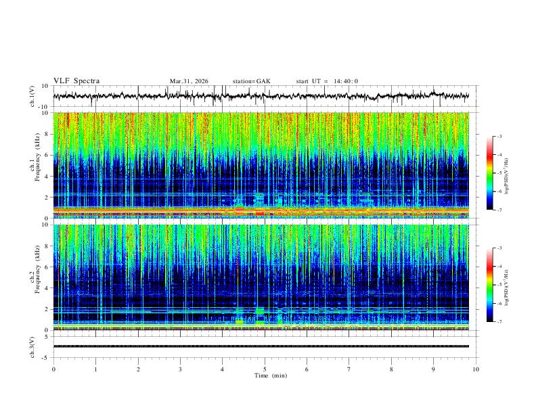The width and height of the screenshot is (536, 414).
Task: Click the ch.1 PSD color bar
Action: pos(490,173)
